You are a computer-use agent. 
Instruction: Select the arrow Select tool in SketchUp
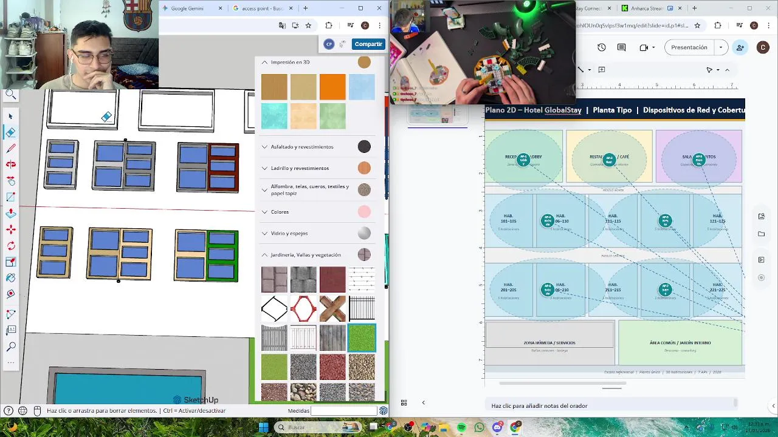[10, 116]
